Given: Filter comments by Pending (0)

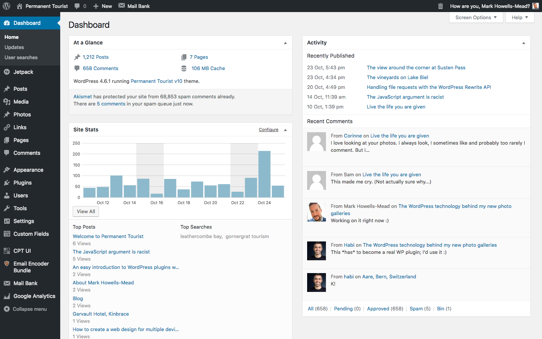Looking at the screenshot, I should (x=347, y=308).
